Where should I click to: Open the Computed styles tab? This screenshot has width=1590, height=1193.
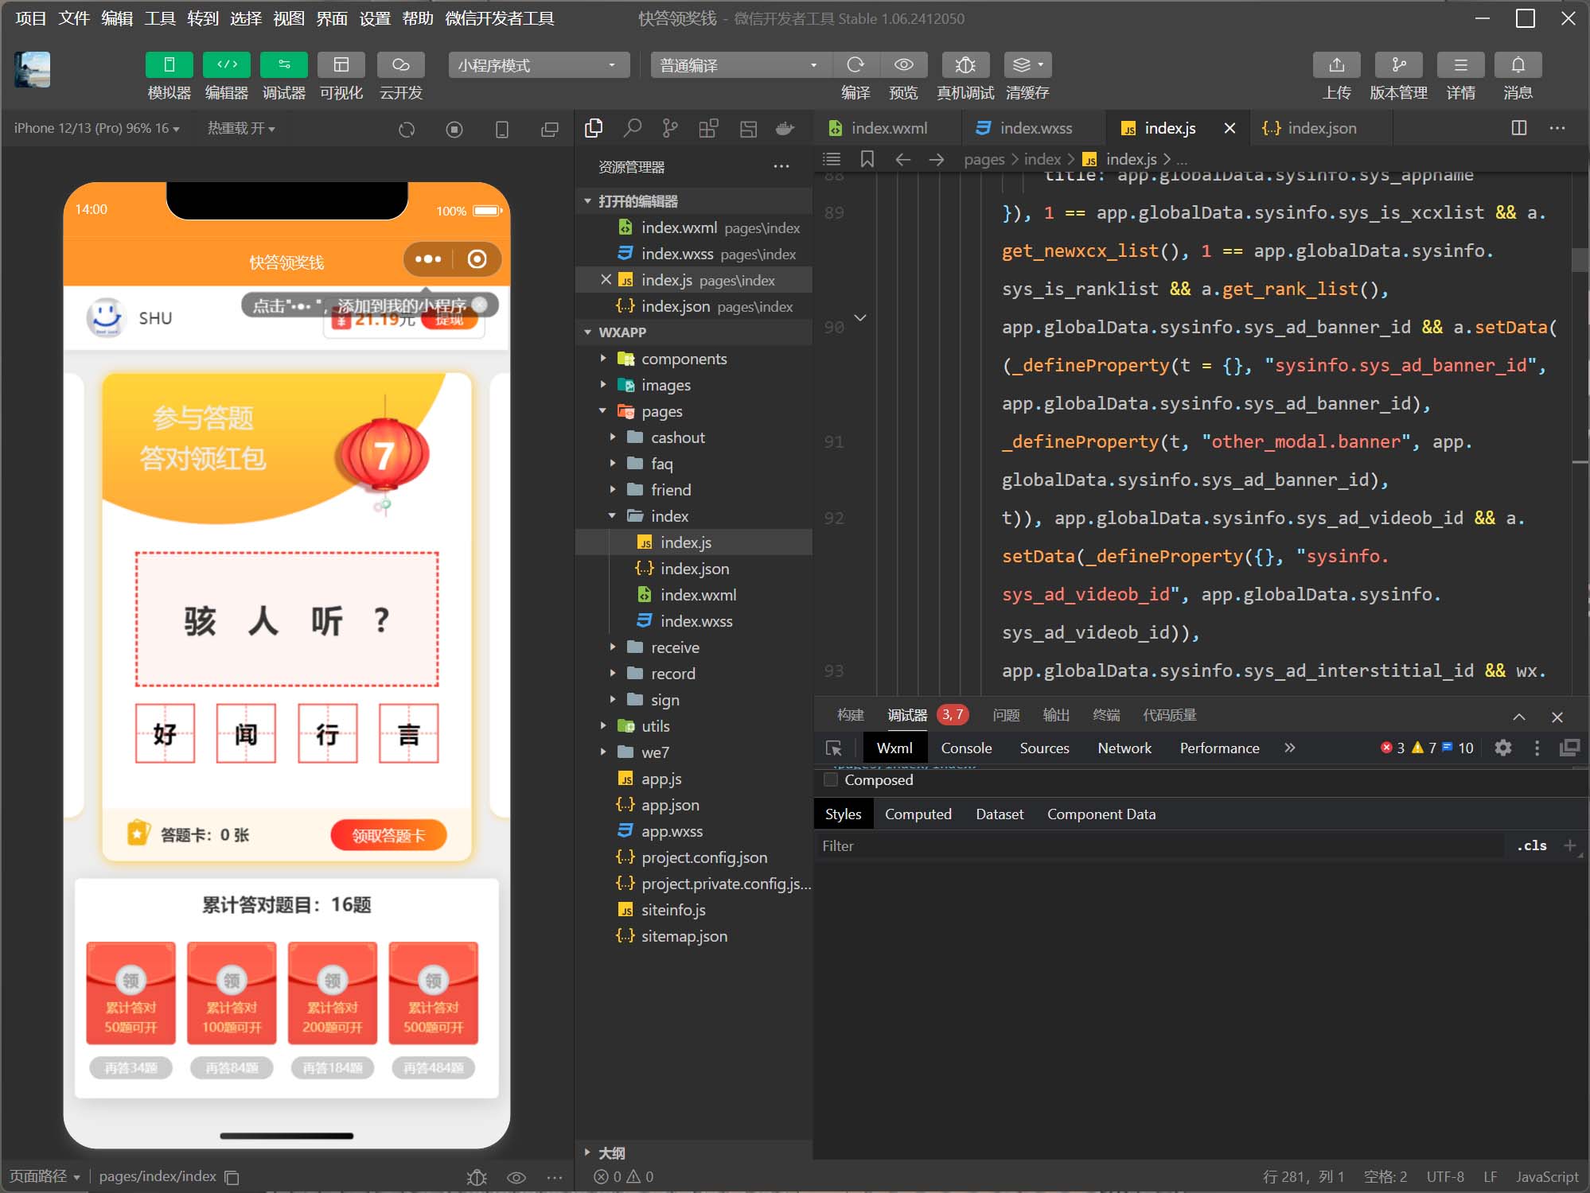pyautogui.click(x=918, y=814)
